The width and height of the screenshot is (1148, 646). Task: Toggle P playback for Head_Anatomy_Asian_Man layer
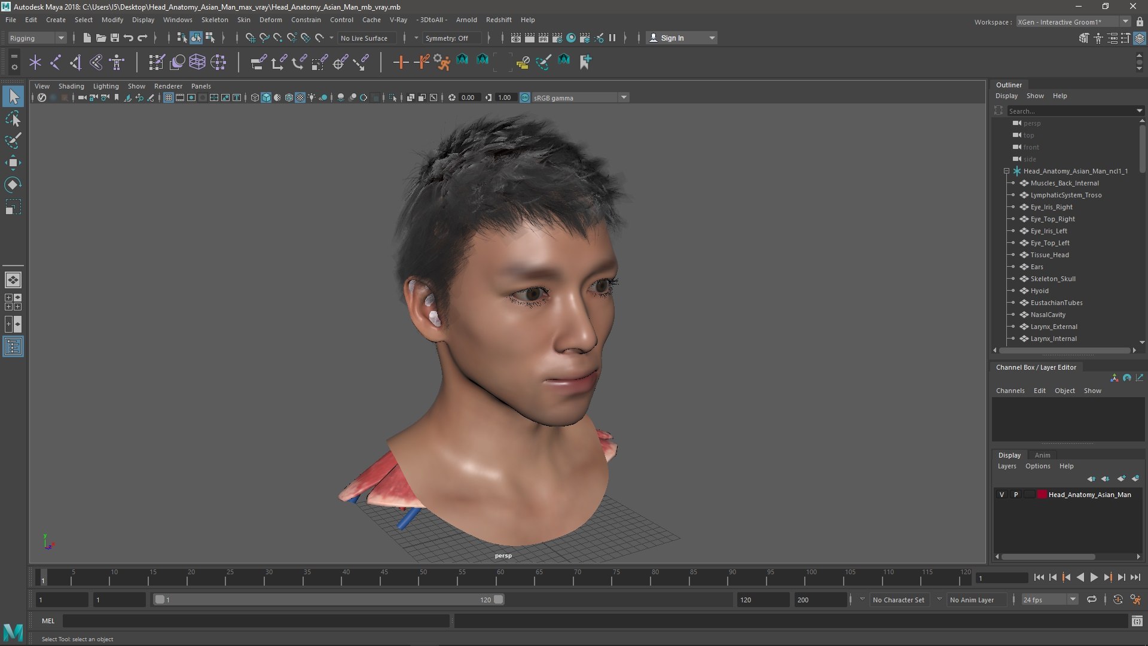point(1015,495)
